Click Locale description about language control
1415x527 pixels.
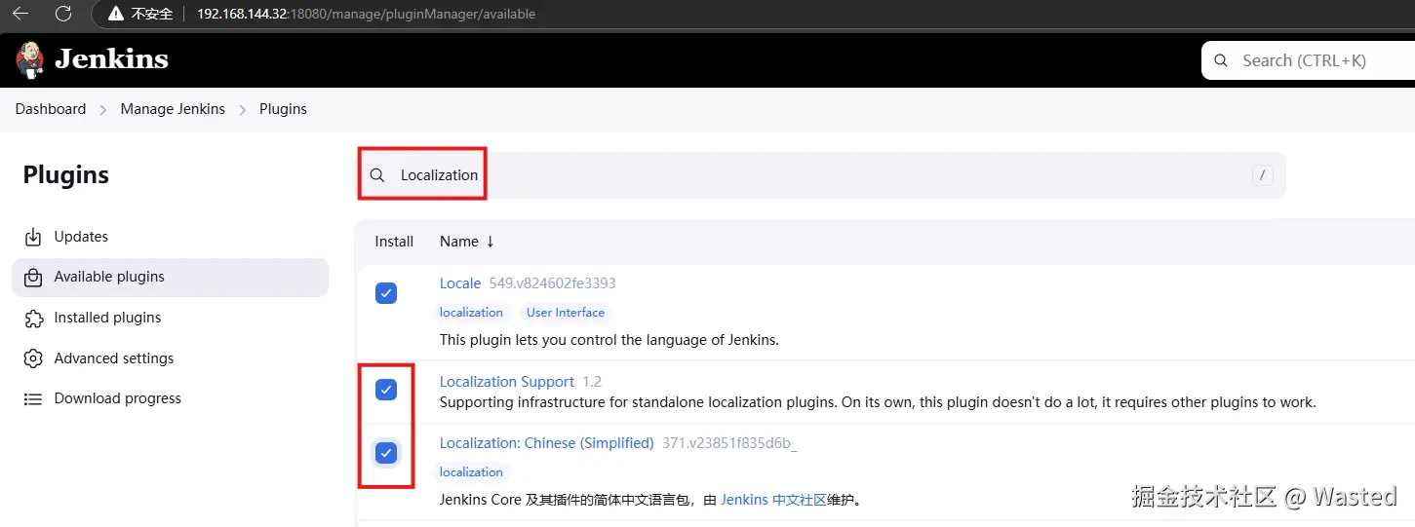pyautogui.click(x=609, y=340)
